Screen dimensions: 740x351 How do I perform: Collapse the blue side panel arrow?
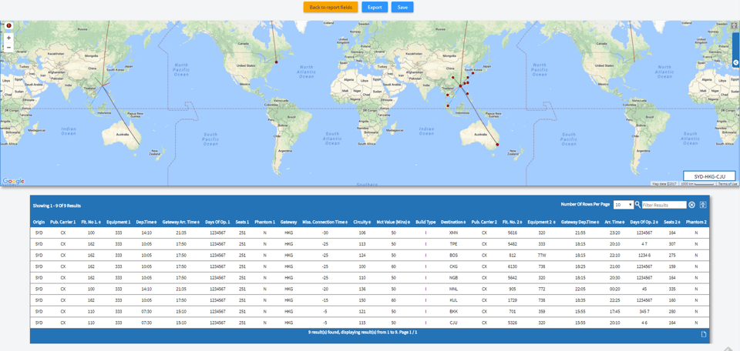tap(735, 62)
